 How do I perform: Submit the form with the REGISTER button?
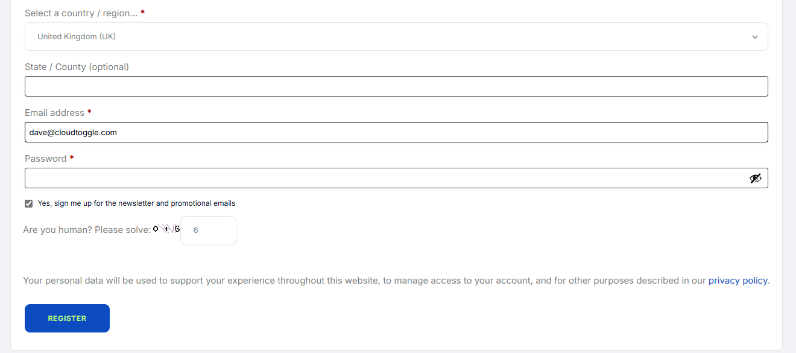coord(67,318)
